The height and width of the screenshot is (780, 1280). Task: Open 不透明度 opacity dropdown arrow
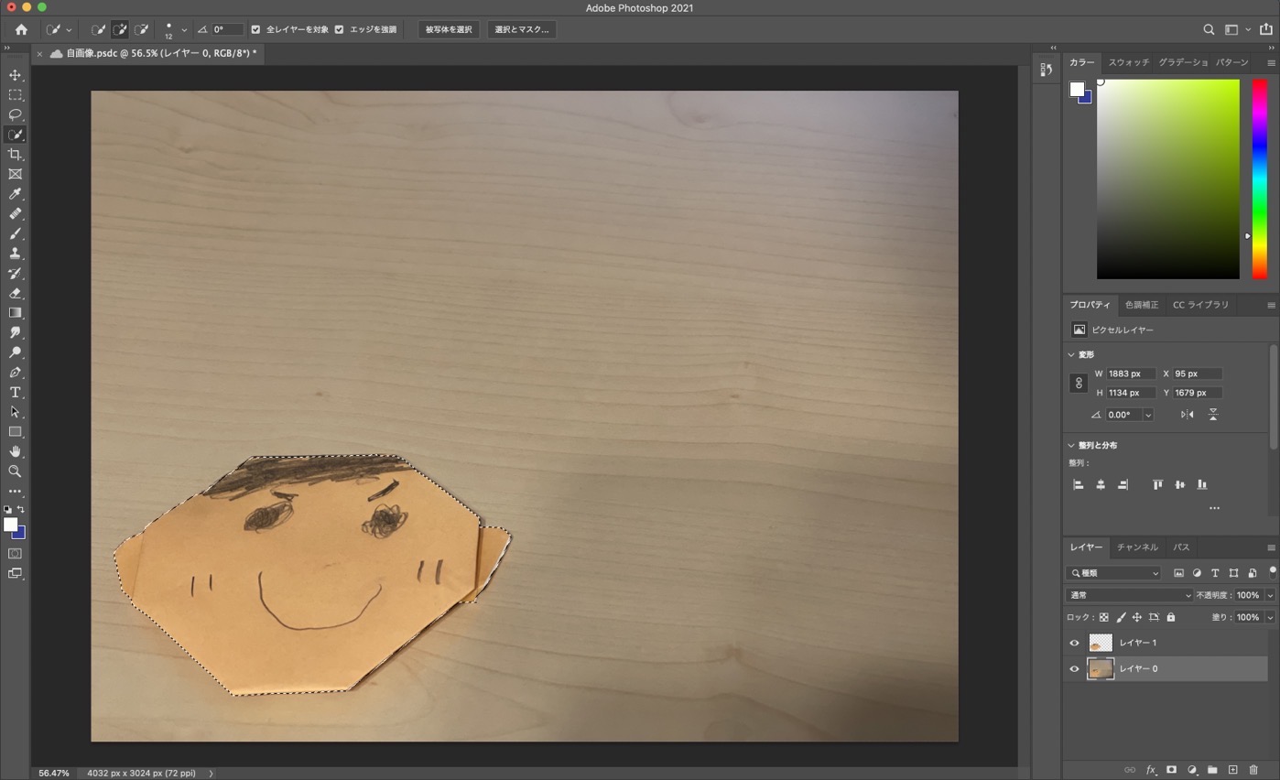coord(1270,595)
